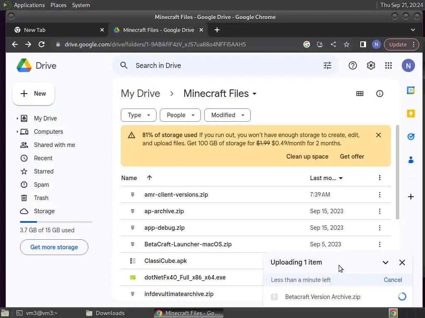Open the search options filter icon
The width and height of the screenshot is (425, 318).
(x=327, y=65)
